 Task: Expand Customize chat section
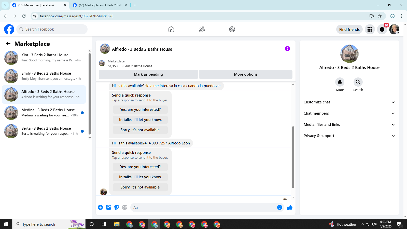[x=349, y=102]
